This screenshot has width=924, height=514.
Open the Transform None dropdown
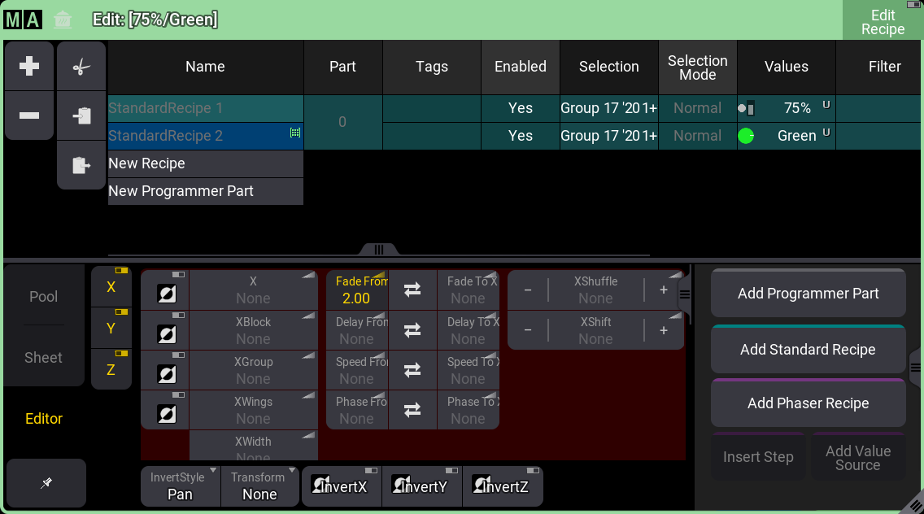tap(260, 486)
